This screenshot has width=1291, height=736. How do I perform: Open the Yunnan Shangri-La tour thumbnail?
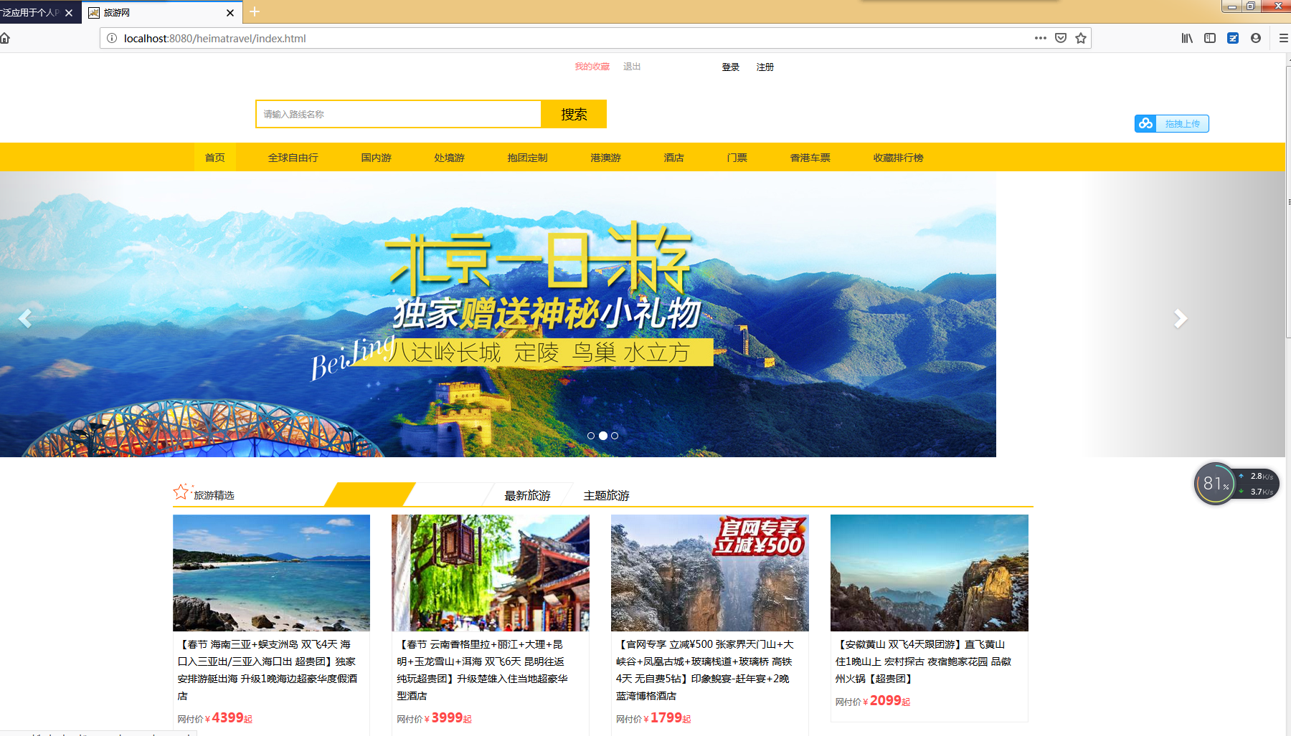pos(491,573)
